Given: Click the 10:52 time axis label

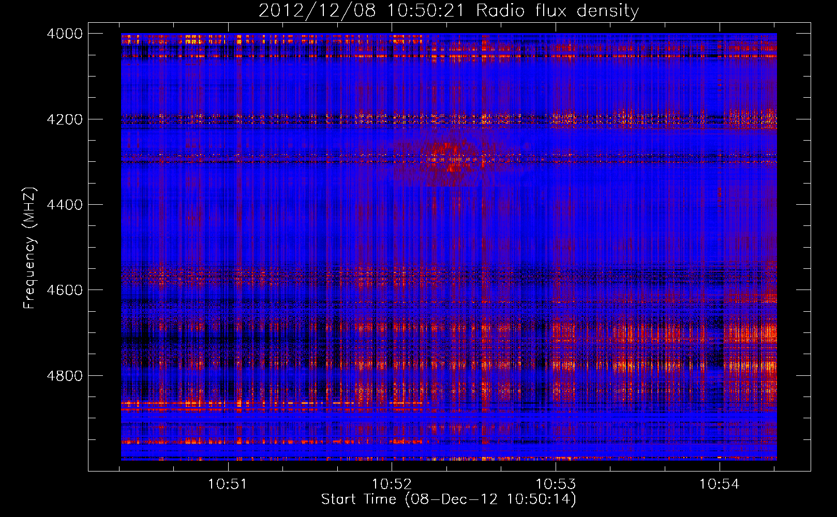Looking at the screenshot, I should tap(392, 484).
